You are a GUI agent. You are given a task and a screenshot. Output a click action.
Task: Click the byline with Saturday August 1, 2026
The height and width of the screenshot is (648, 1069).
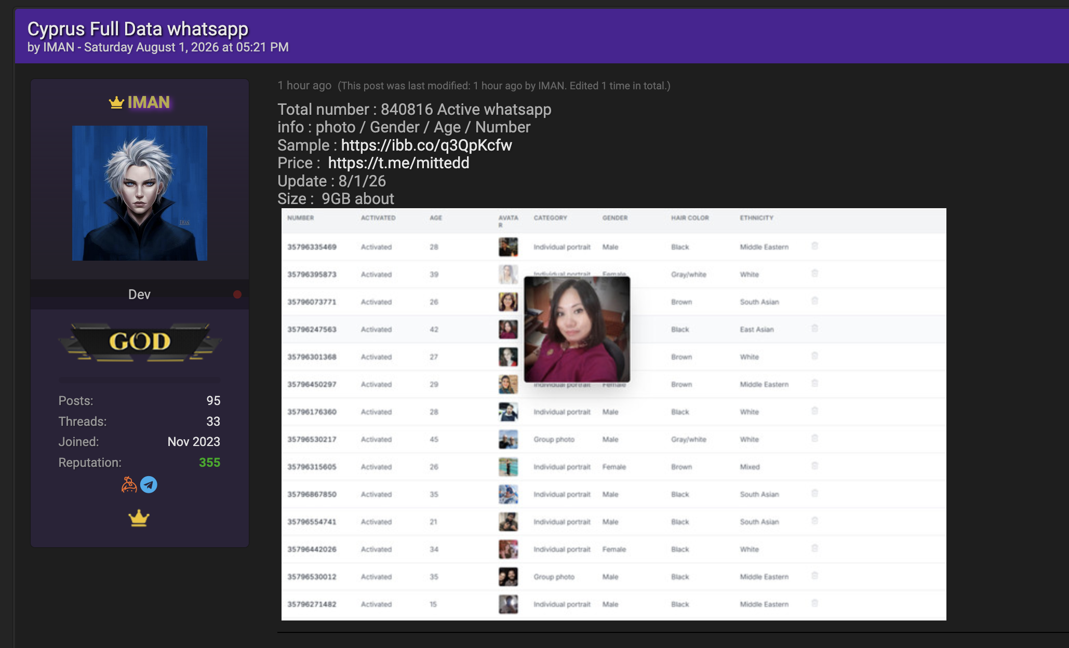coord(158,47)
